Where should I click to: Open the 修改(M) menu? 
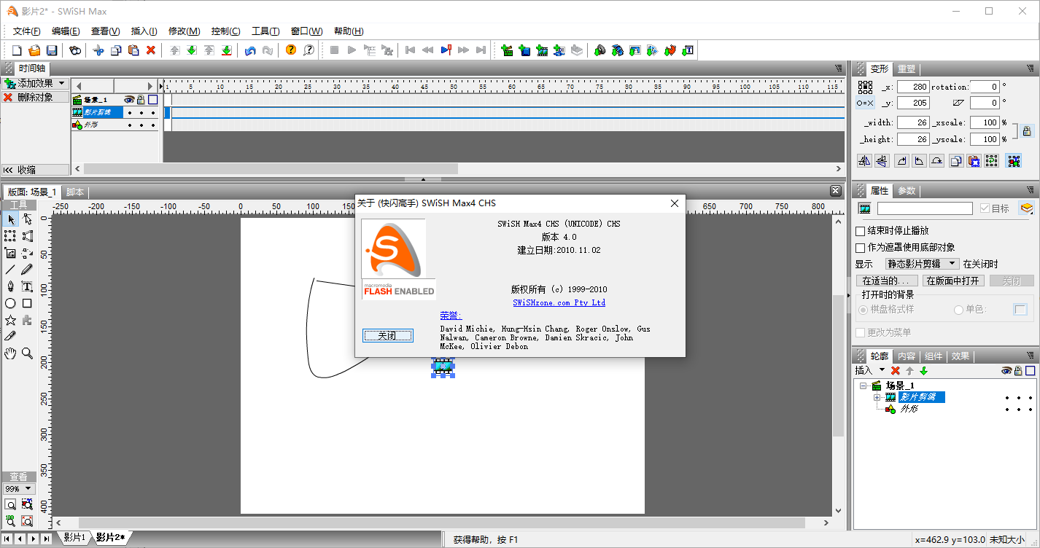tap(184, 31)
